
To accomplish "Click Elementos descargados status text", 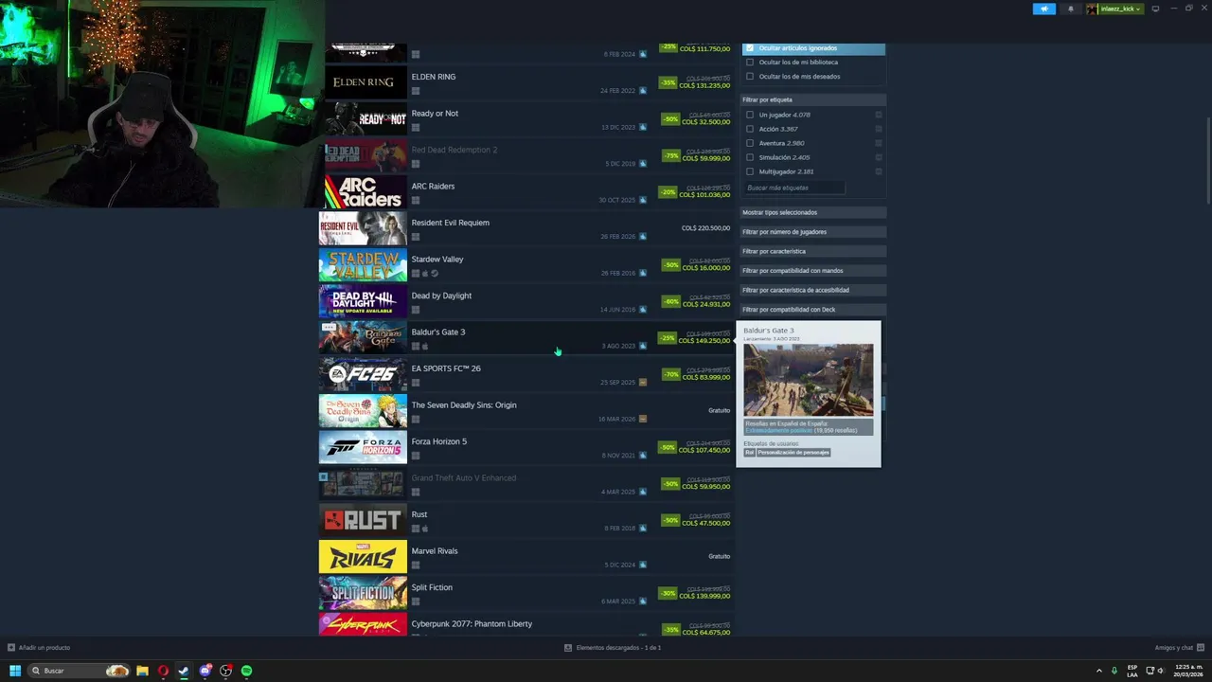I will [618, 648].
